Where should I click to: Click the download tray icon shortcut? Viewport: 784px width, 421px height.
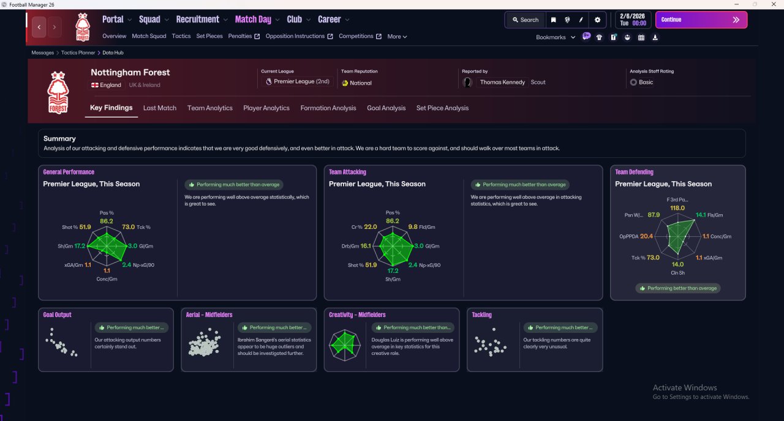(x=655, y=37)
